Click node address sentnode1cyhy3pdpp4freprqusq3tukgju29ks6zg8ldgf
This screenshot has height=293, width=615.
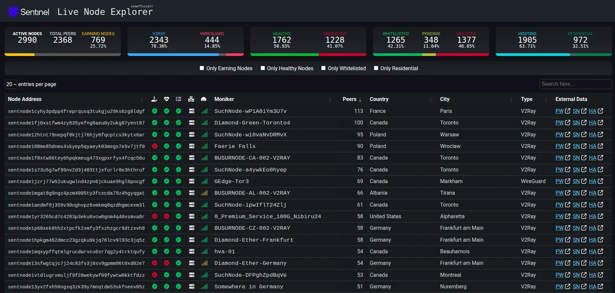pos(76,111)
